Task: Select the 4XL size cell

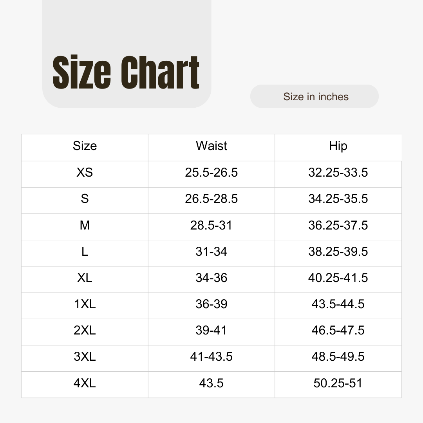Action: 85,383
